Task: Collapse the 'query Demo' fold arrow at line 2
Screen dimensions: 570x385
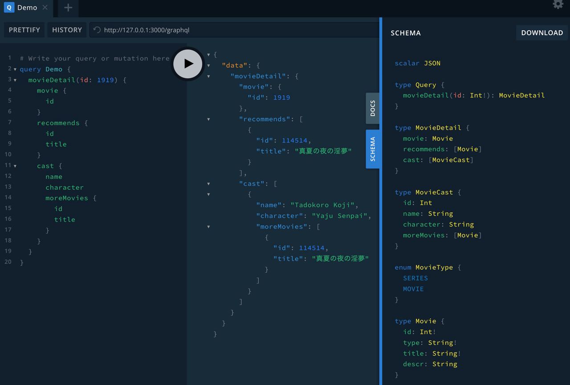Action: click(15, 69)
